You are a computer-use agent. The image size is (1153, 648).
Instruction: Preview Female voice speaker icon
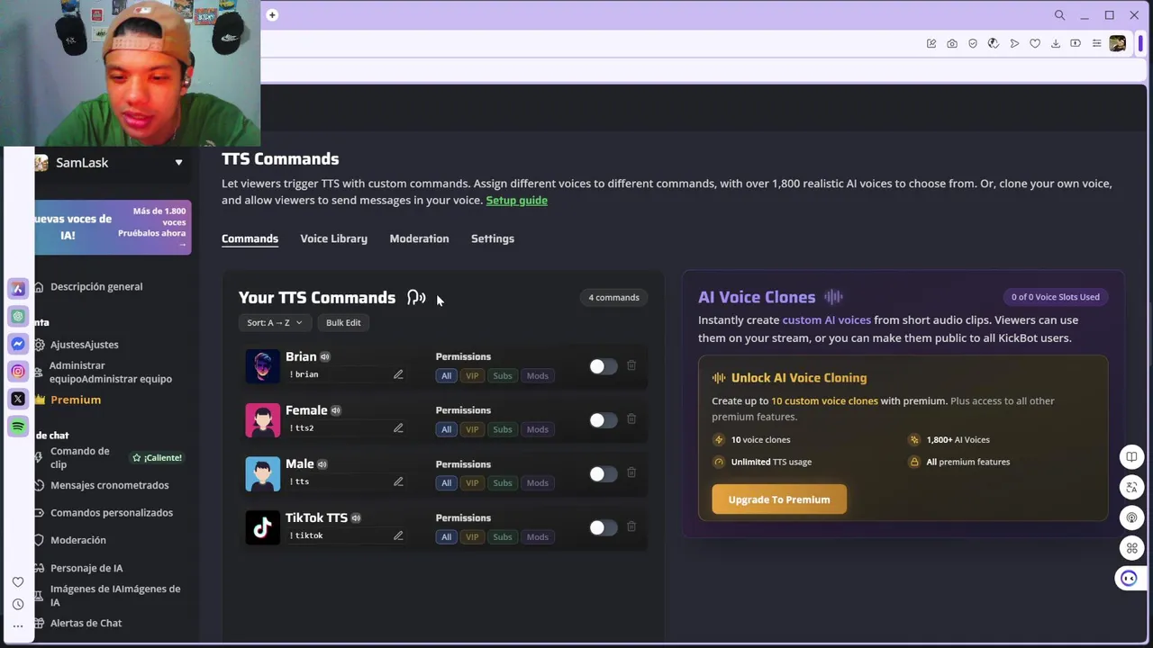336,410
